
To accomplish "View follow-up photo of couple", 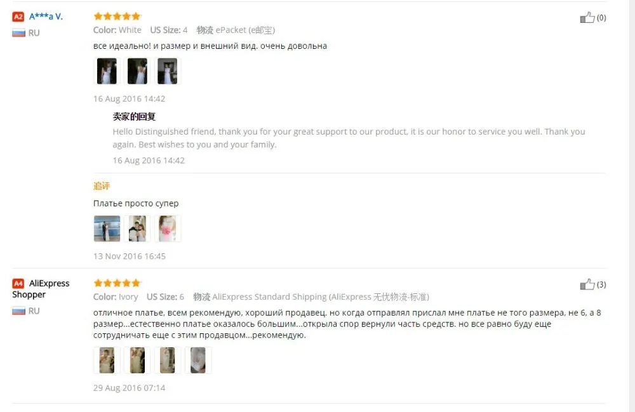I will coord(137,229).
